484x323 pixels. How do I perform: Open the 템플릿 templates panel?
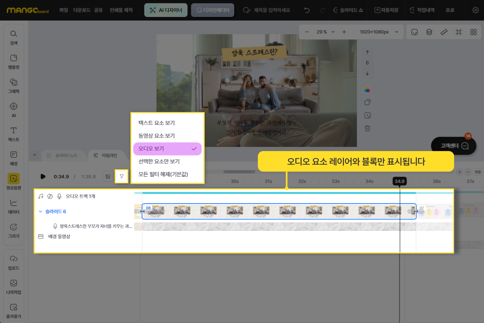[x=13, y=62]
